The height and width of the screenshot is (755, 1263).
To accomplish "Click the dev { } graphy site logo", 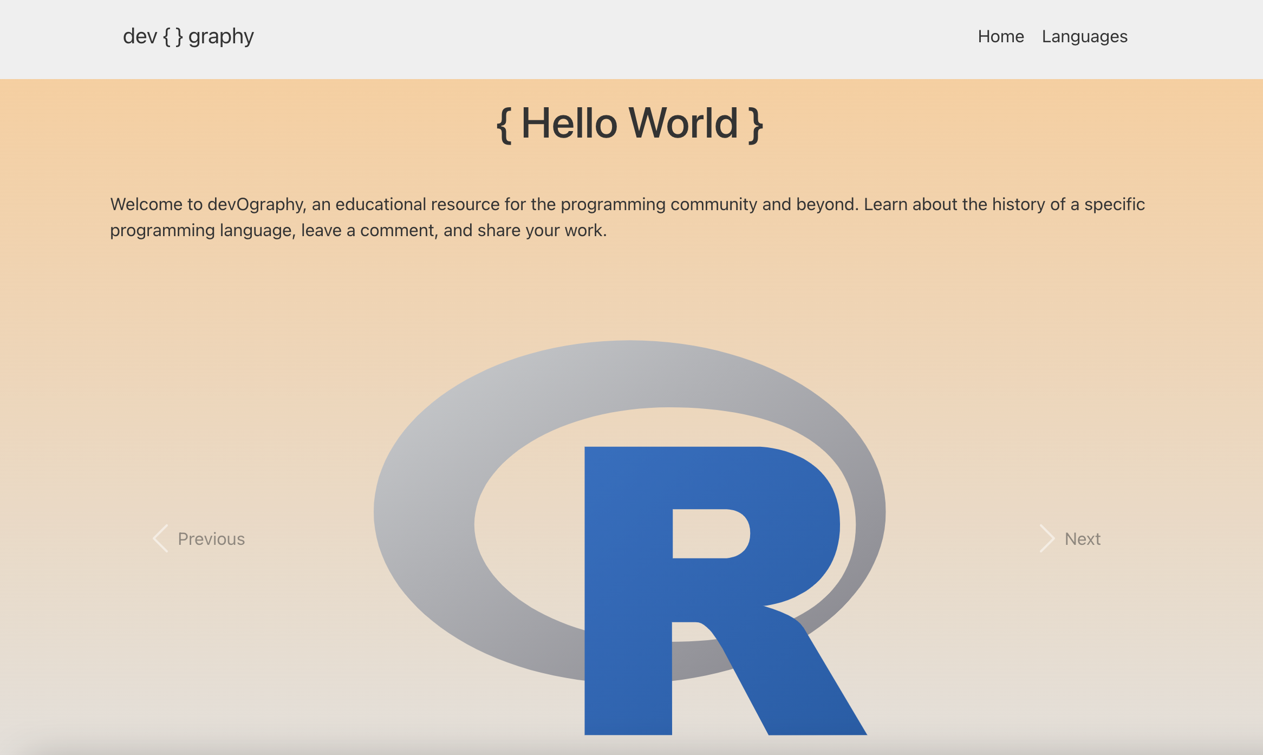I will pos(188,37).
